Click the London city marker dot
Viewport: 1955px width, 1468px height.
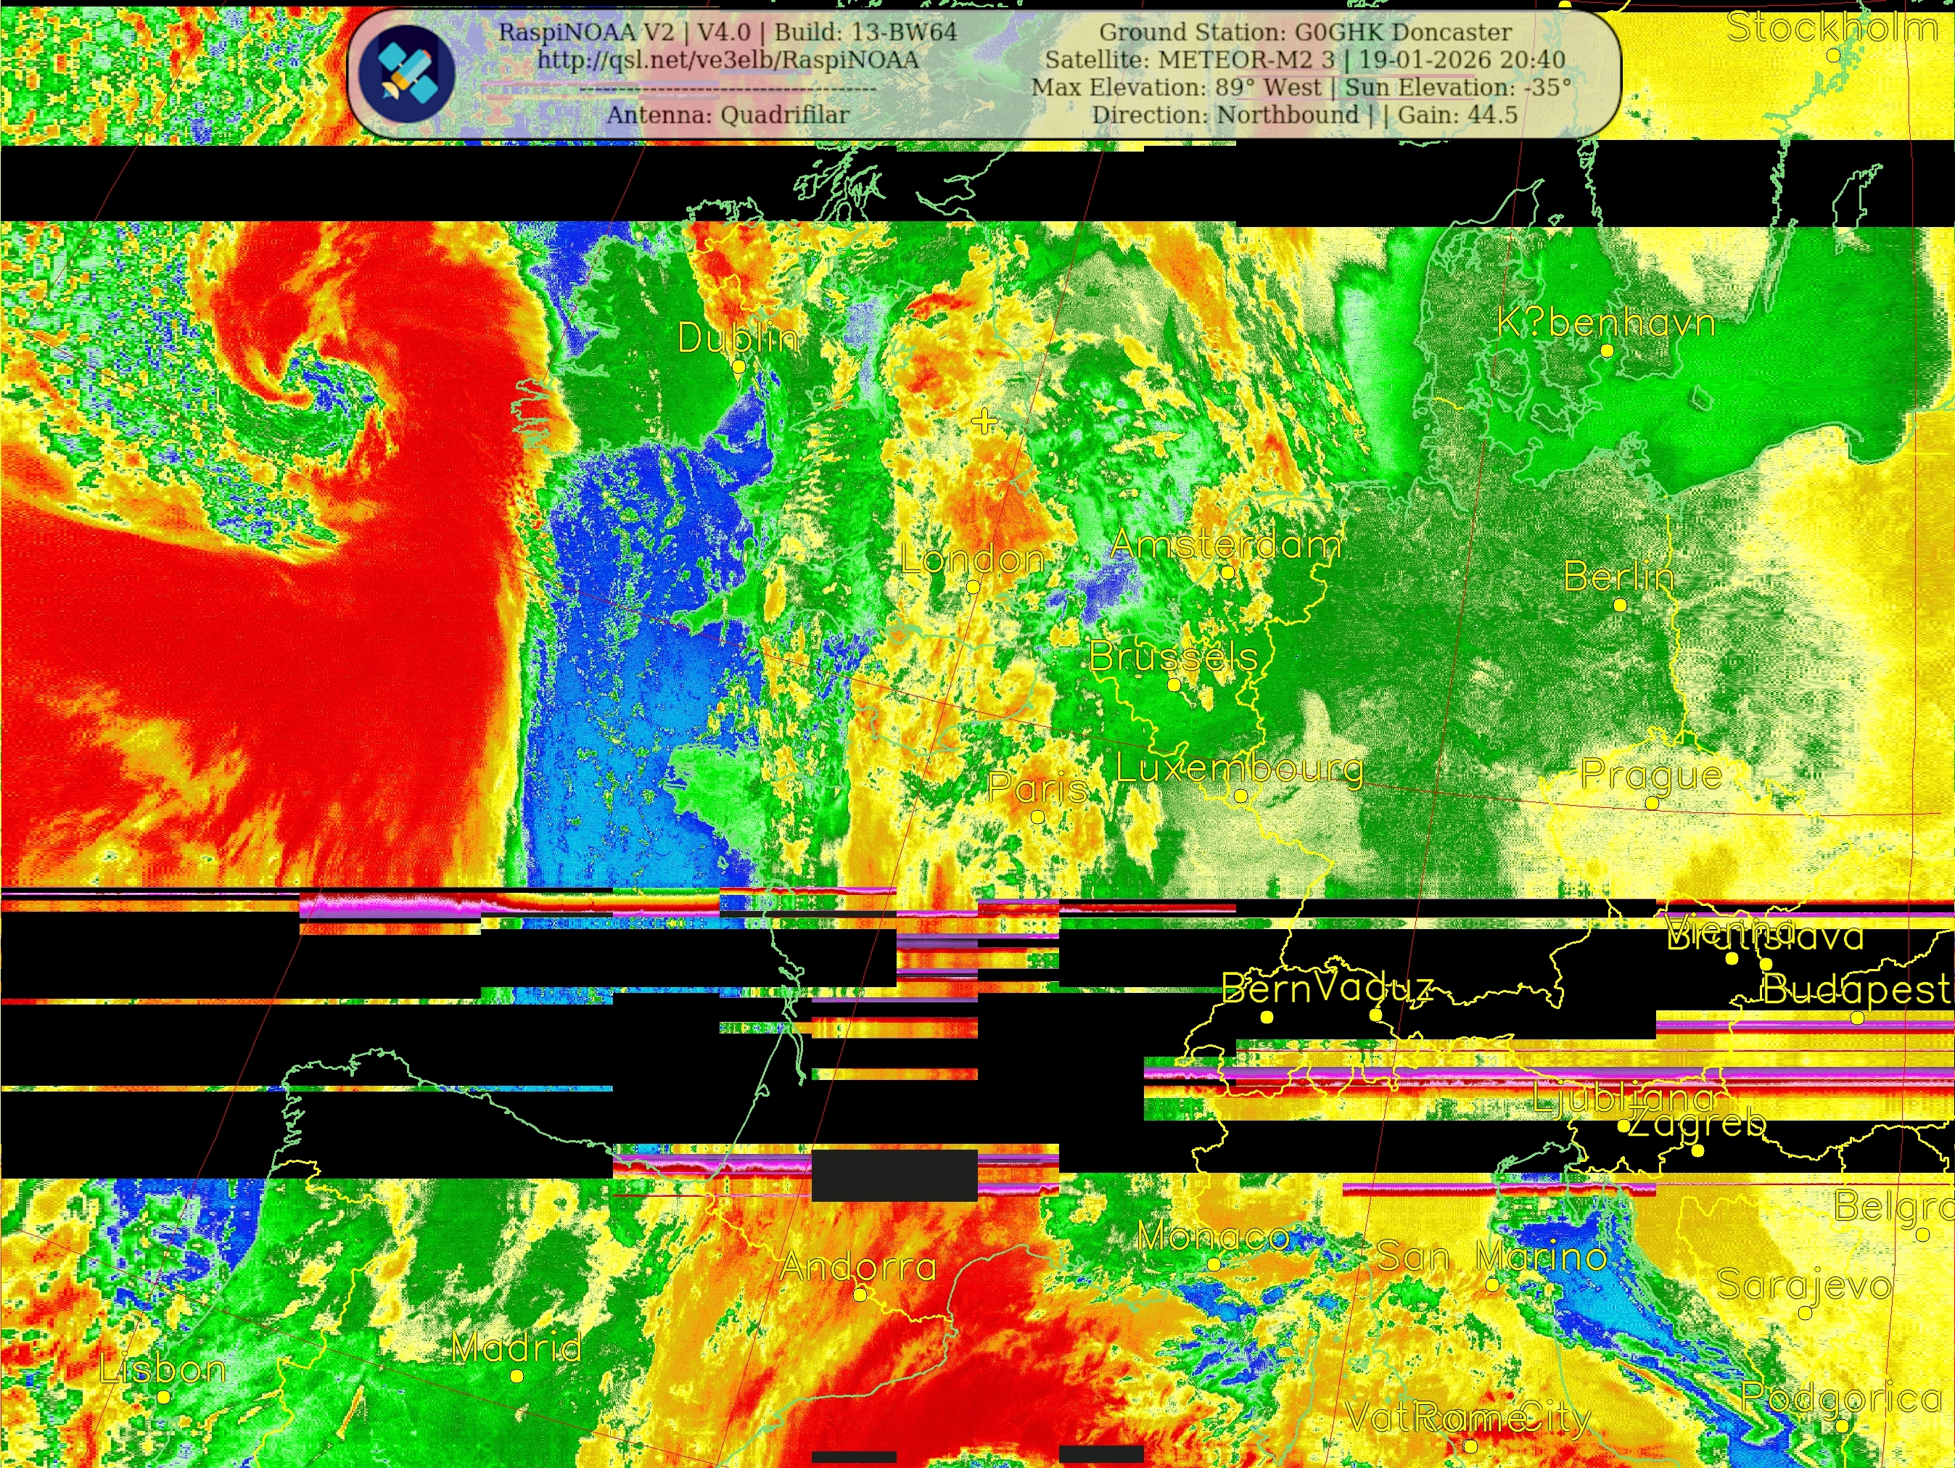973,587
